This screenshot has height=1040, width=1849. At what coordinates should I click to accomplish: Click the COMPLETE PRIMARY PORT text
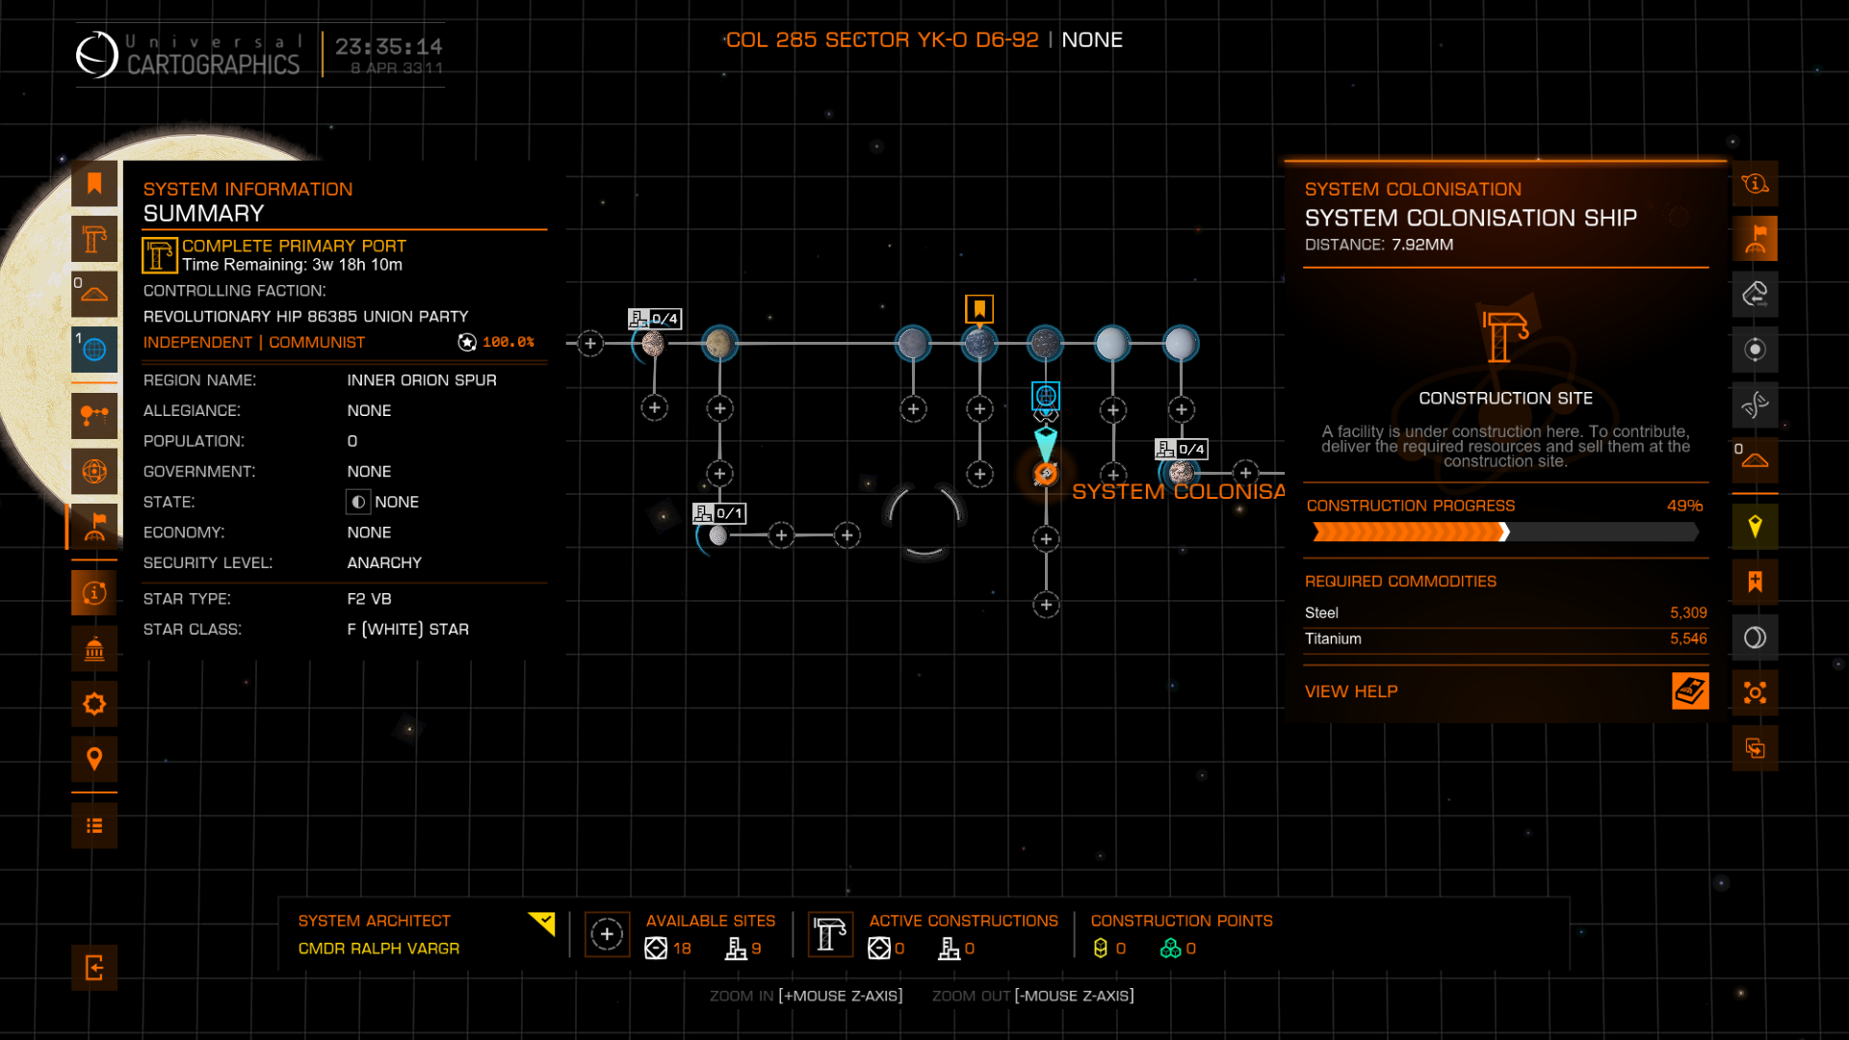[x=294, y=246]
